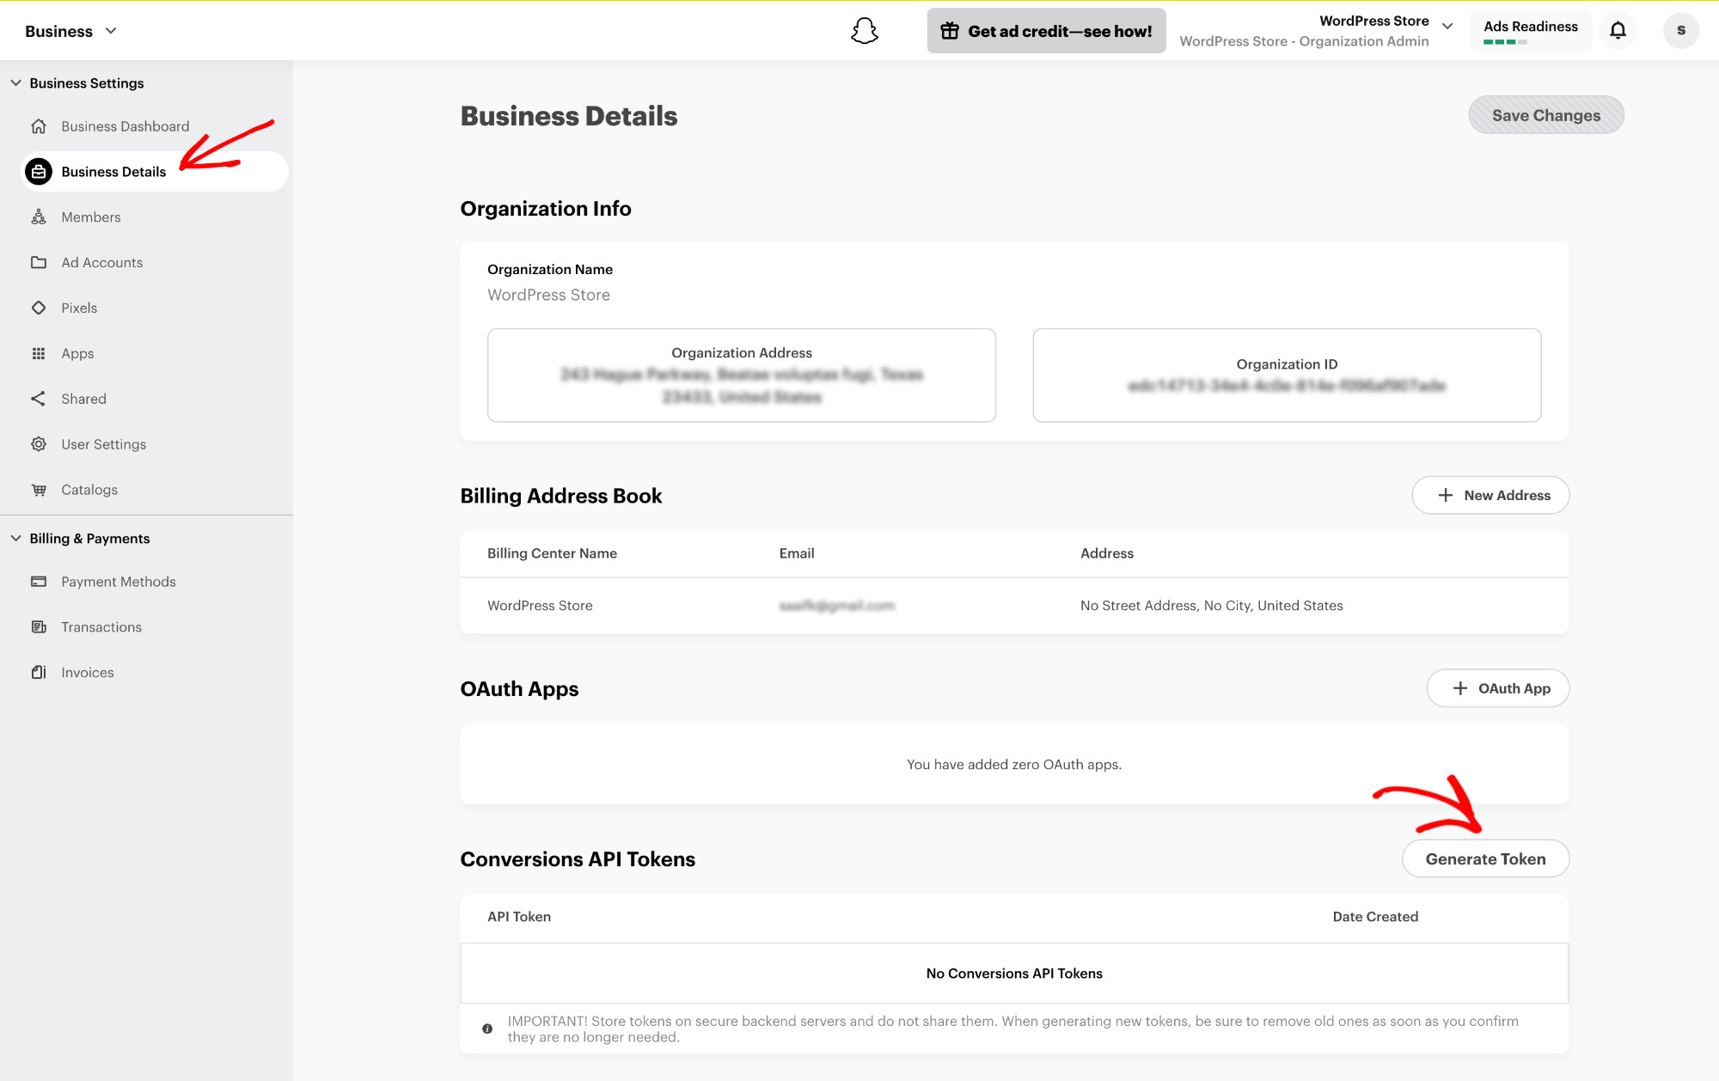
Task: Select the WordPress Store billing row name
Action: pos(540,606)
